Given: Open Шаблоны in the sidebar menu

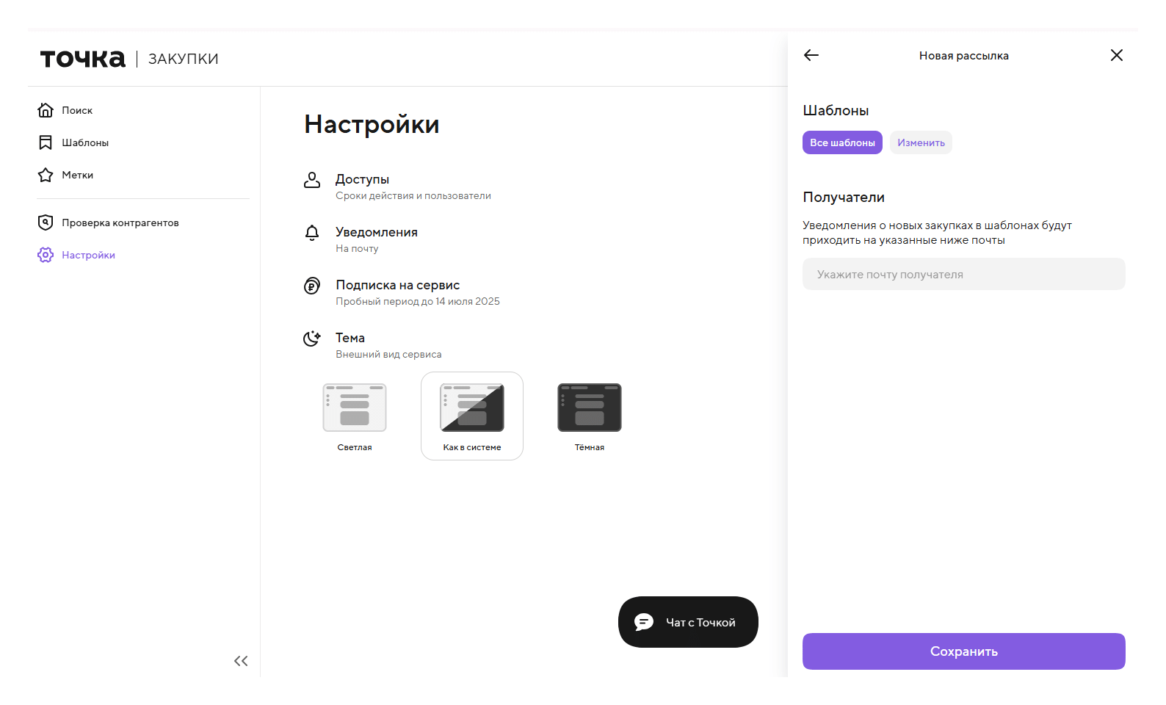Looking at the screenshot, I should [85, 142].
